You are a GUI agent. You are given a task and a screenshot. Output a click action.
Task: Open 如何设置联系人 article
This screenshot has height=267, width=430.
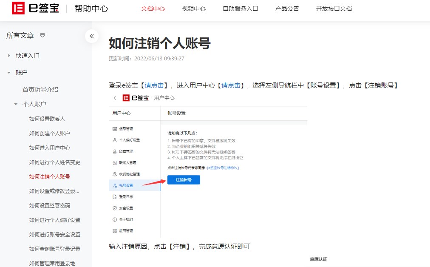coord(47,119)
